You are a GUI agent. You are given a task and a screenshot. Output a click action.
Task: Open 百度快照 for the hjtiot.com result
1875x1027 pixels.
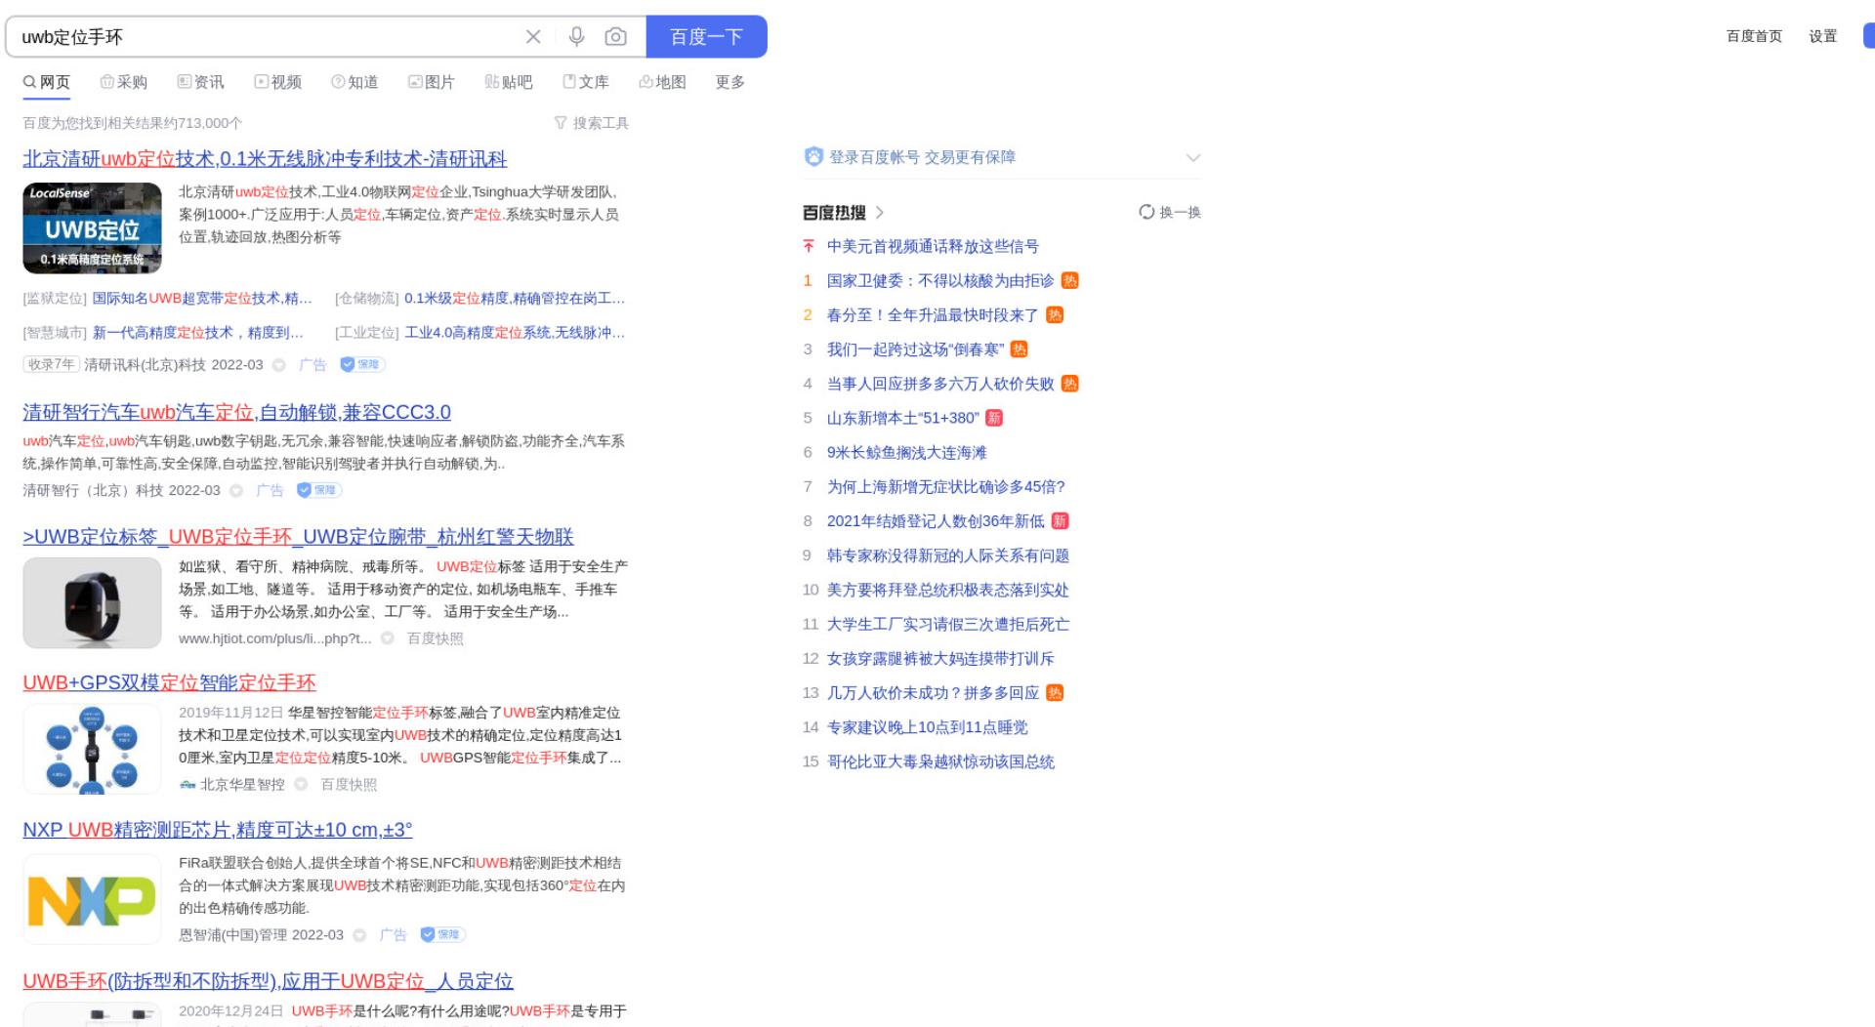(x=436, y=638)
